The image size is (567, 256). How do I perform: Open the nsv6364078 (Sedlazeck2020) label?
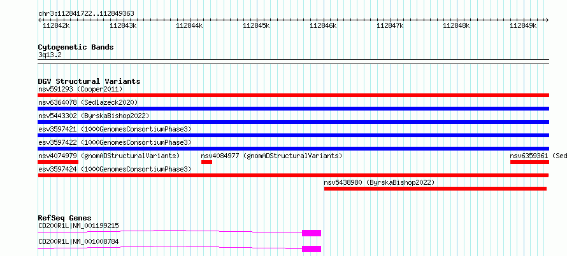pos(88,102)
